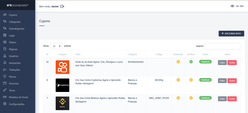Click the logout icon next to daniel
This screenshot has width=248, height=113.
(62, 6)
